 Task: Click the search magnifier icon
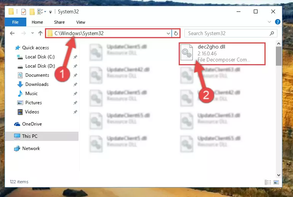[x=272, y=33]
